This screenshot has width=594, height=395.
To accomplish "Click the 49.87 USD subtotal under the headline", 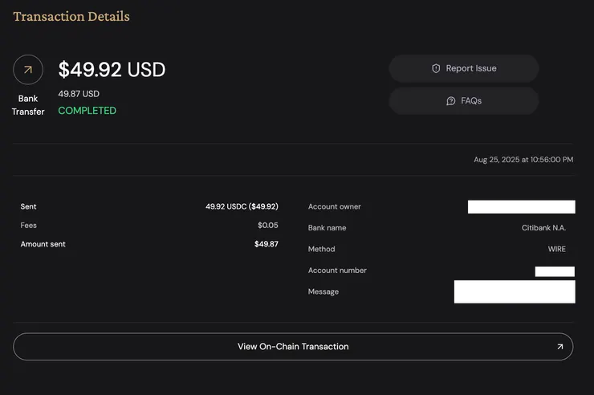I will [x=79, y=94].
